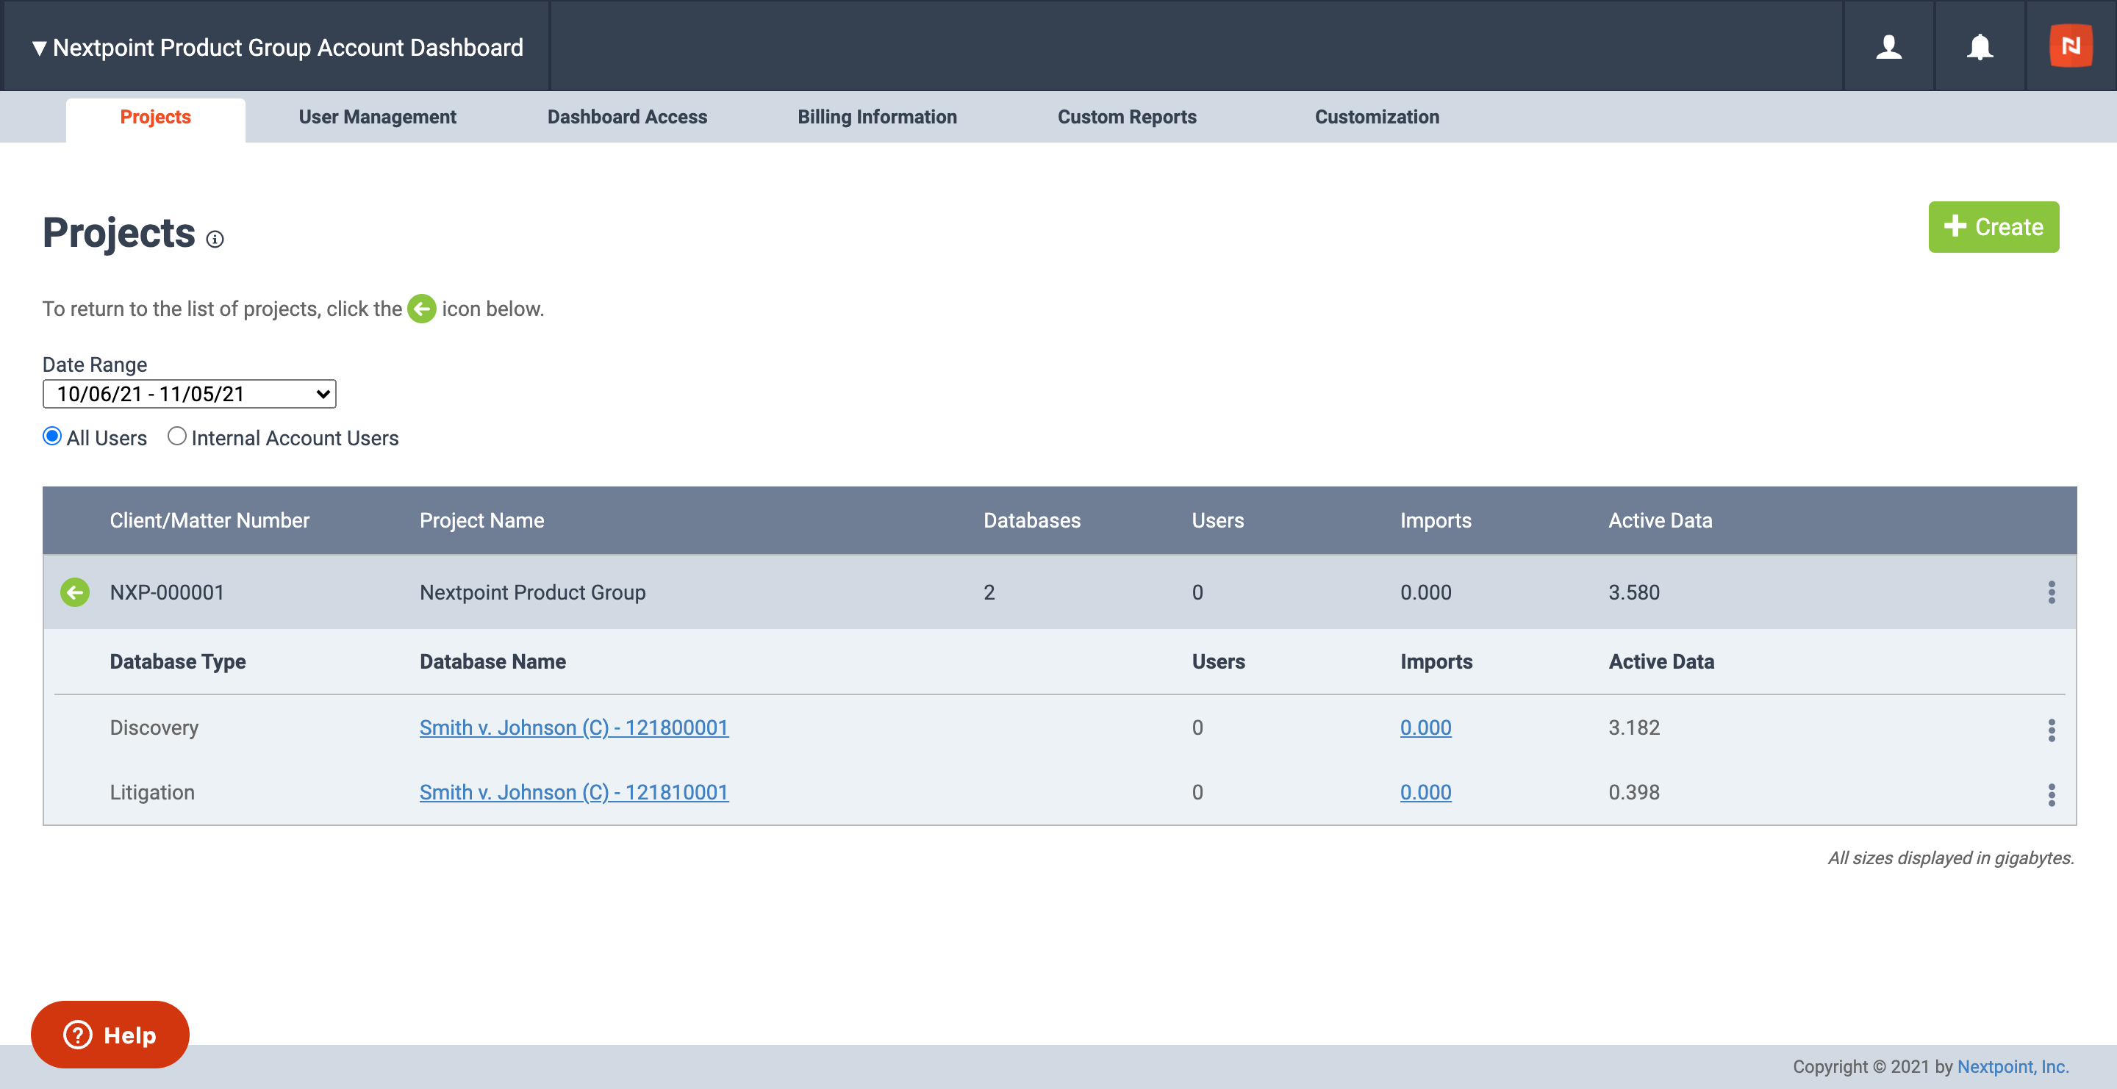This screenshot has width=2117, height=1089.
Task: Click the Database Type sub-header
Action: [x=177, y=662]
